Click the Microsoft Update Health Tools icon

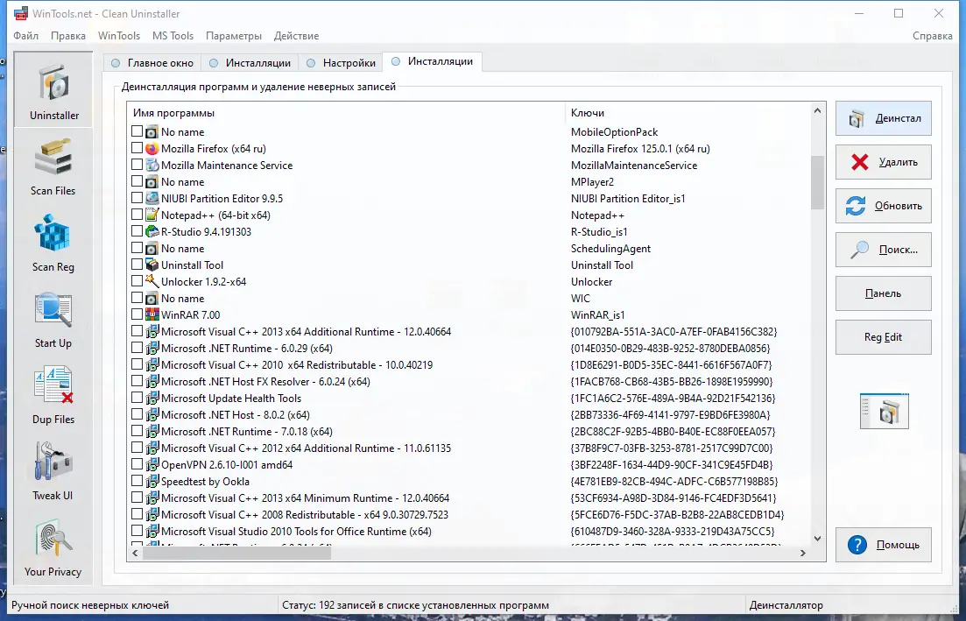[152, 398]
